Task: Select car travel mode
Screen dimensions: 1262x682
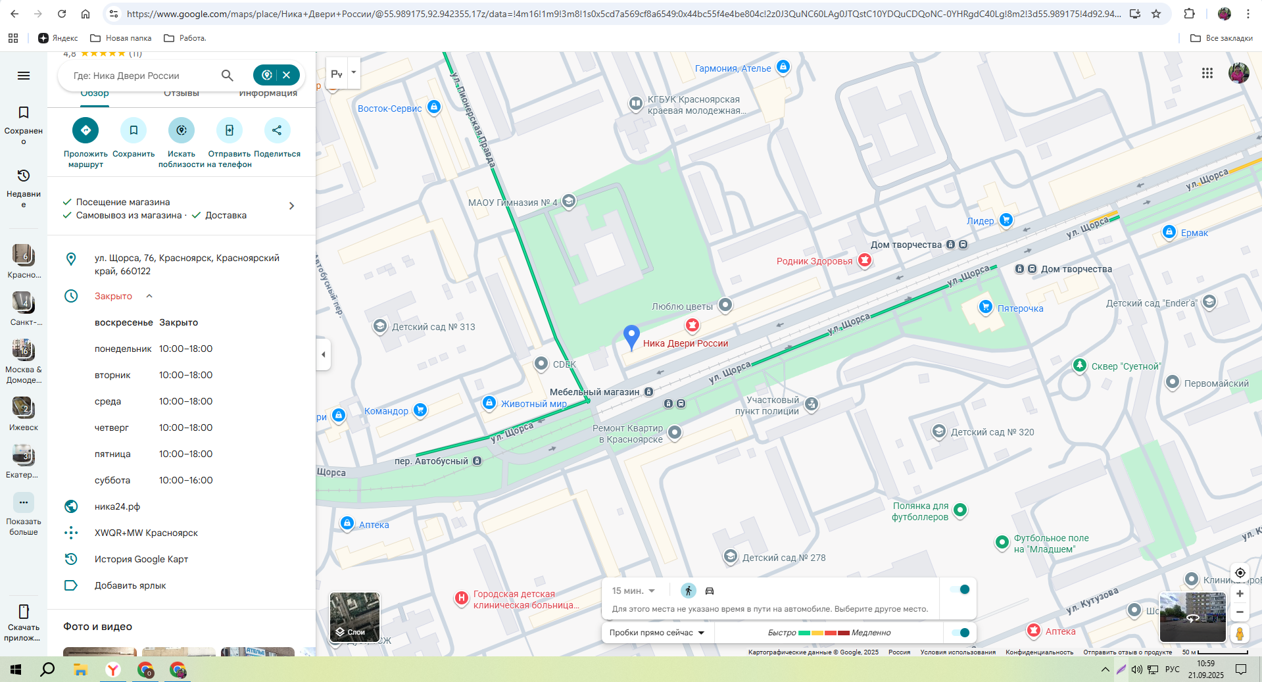Action: 710,591
